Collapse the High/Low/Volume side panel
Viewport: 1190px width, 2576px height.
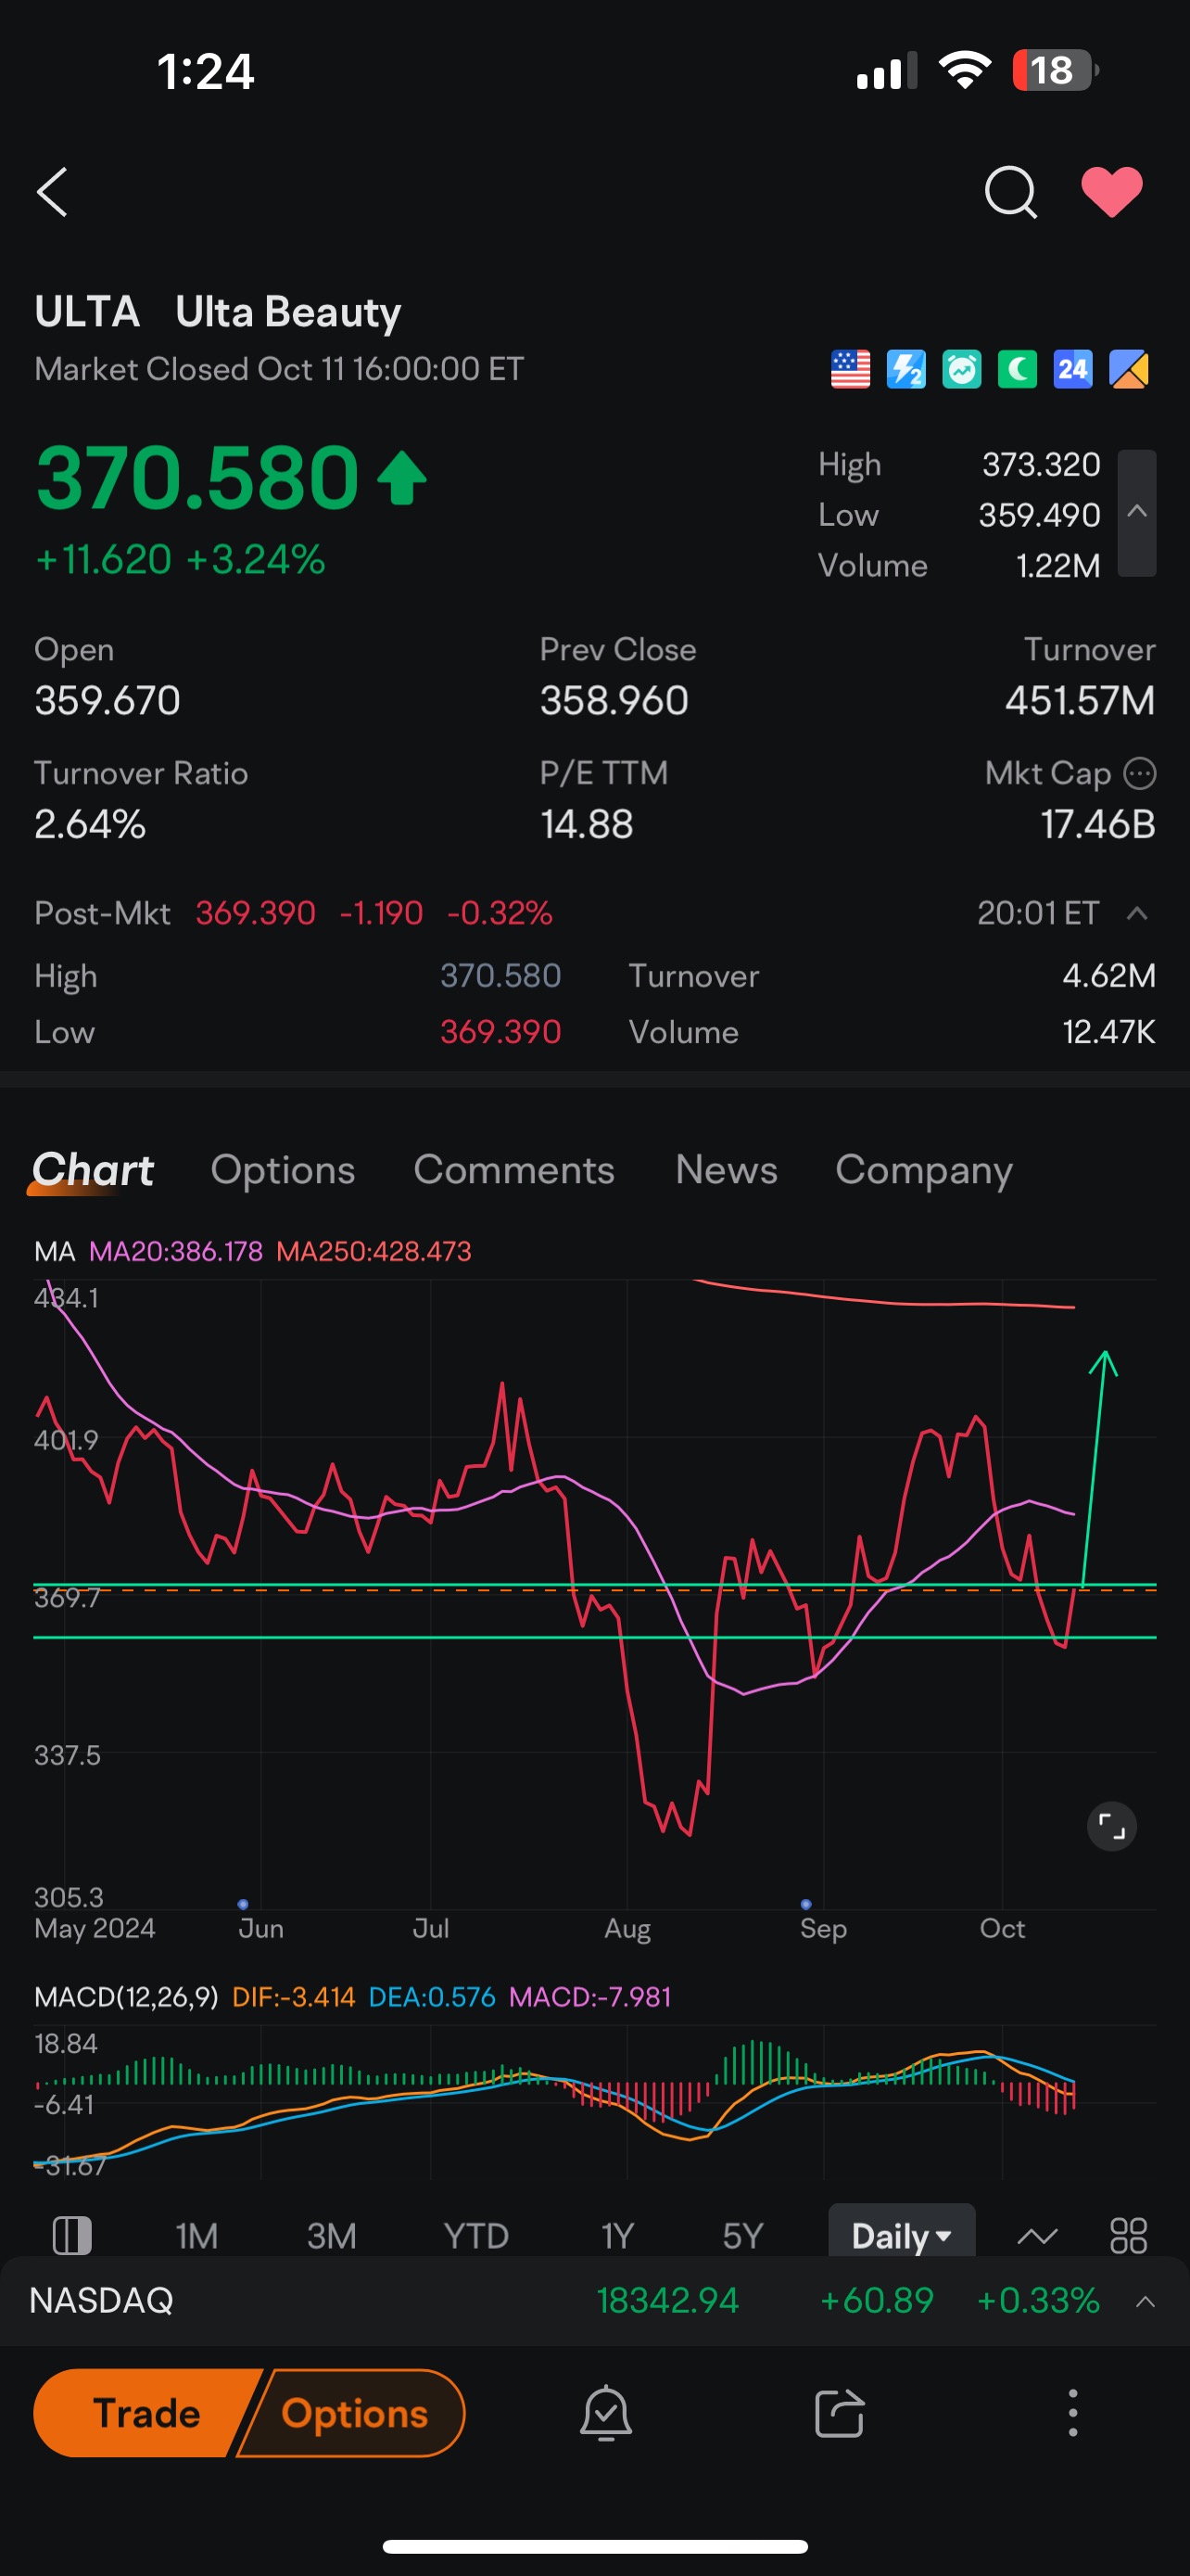click(x=1137, y=513)
